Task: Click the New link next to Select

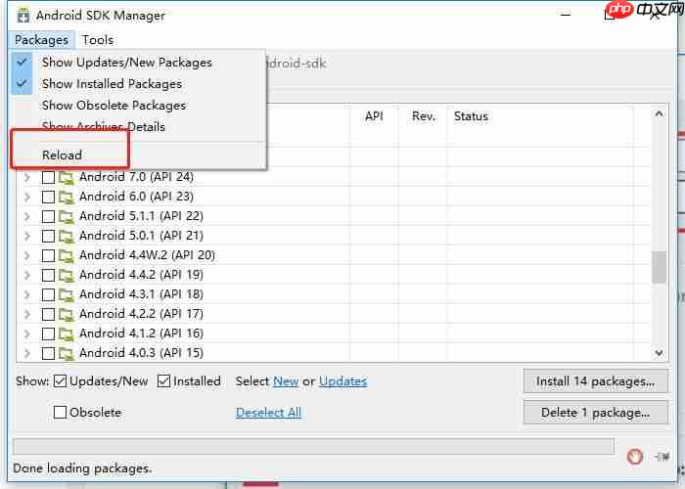Action: click(x=286, y=381)
